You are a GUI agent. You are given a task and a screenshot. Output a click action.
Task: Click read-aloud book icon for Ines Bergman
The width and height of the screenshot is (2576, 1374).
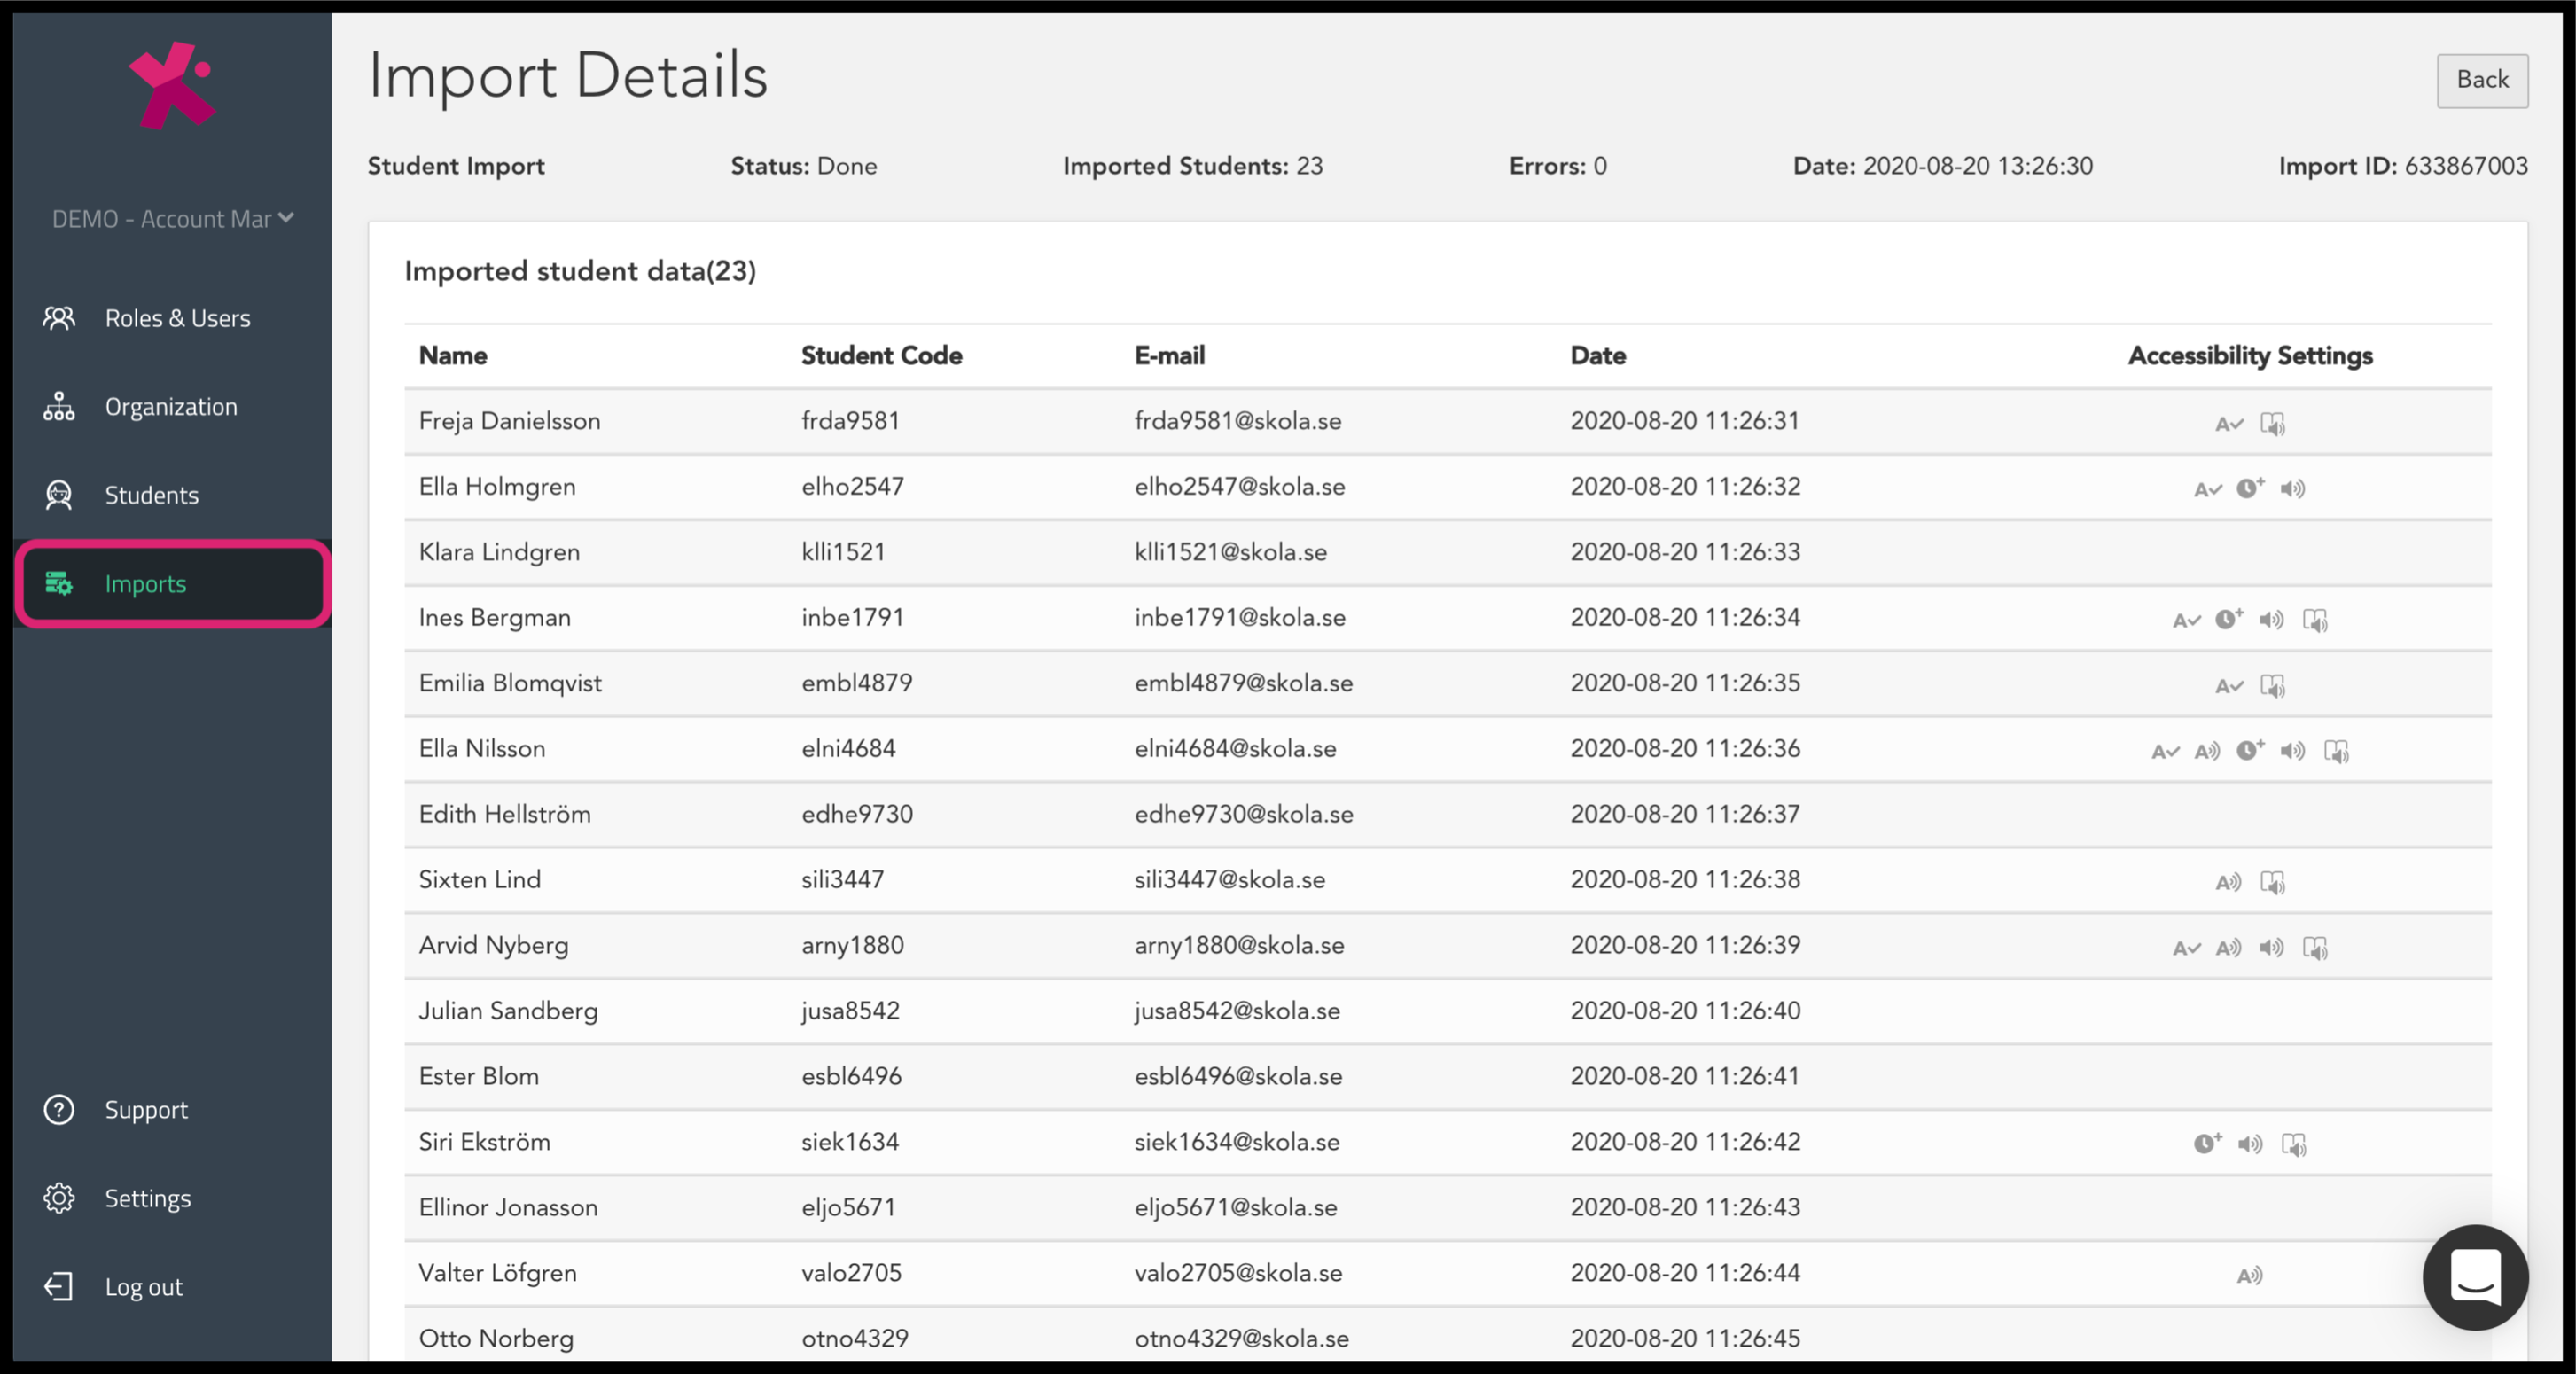[x=2315, y=620]
